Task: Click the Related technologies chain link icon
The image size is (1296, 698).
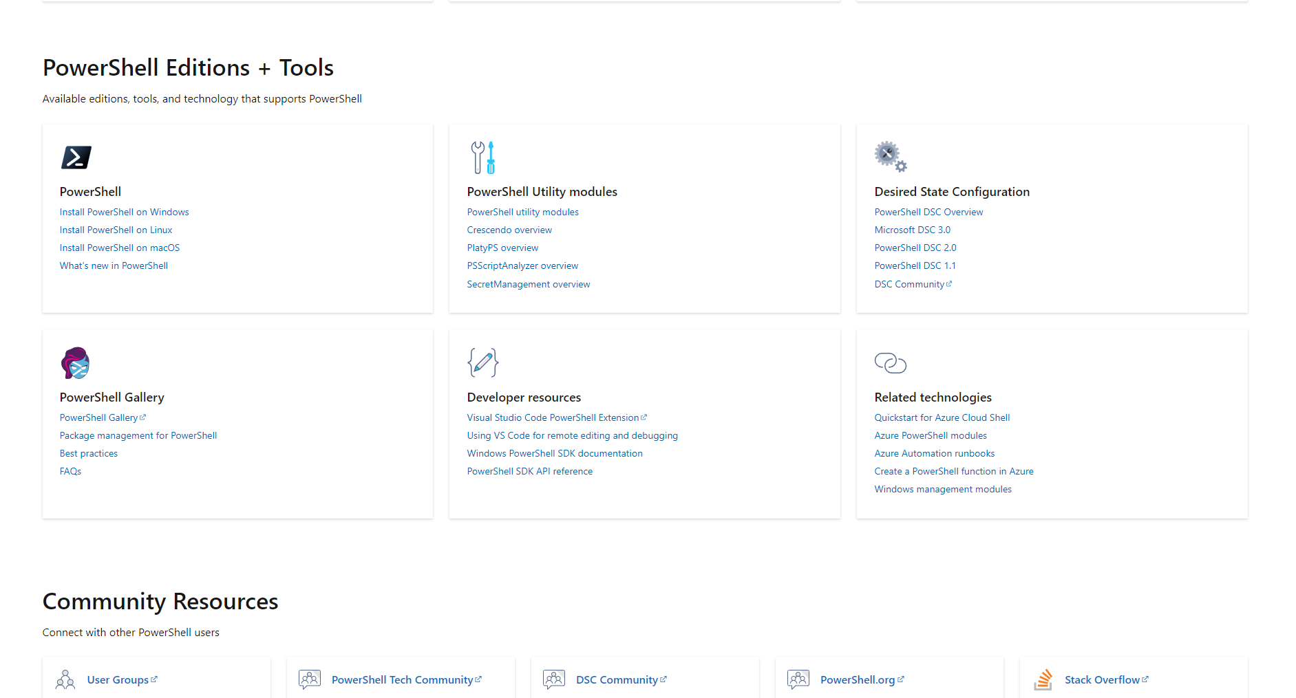Action: click(x=891, y=363)
